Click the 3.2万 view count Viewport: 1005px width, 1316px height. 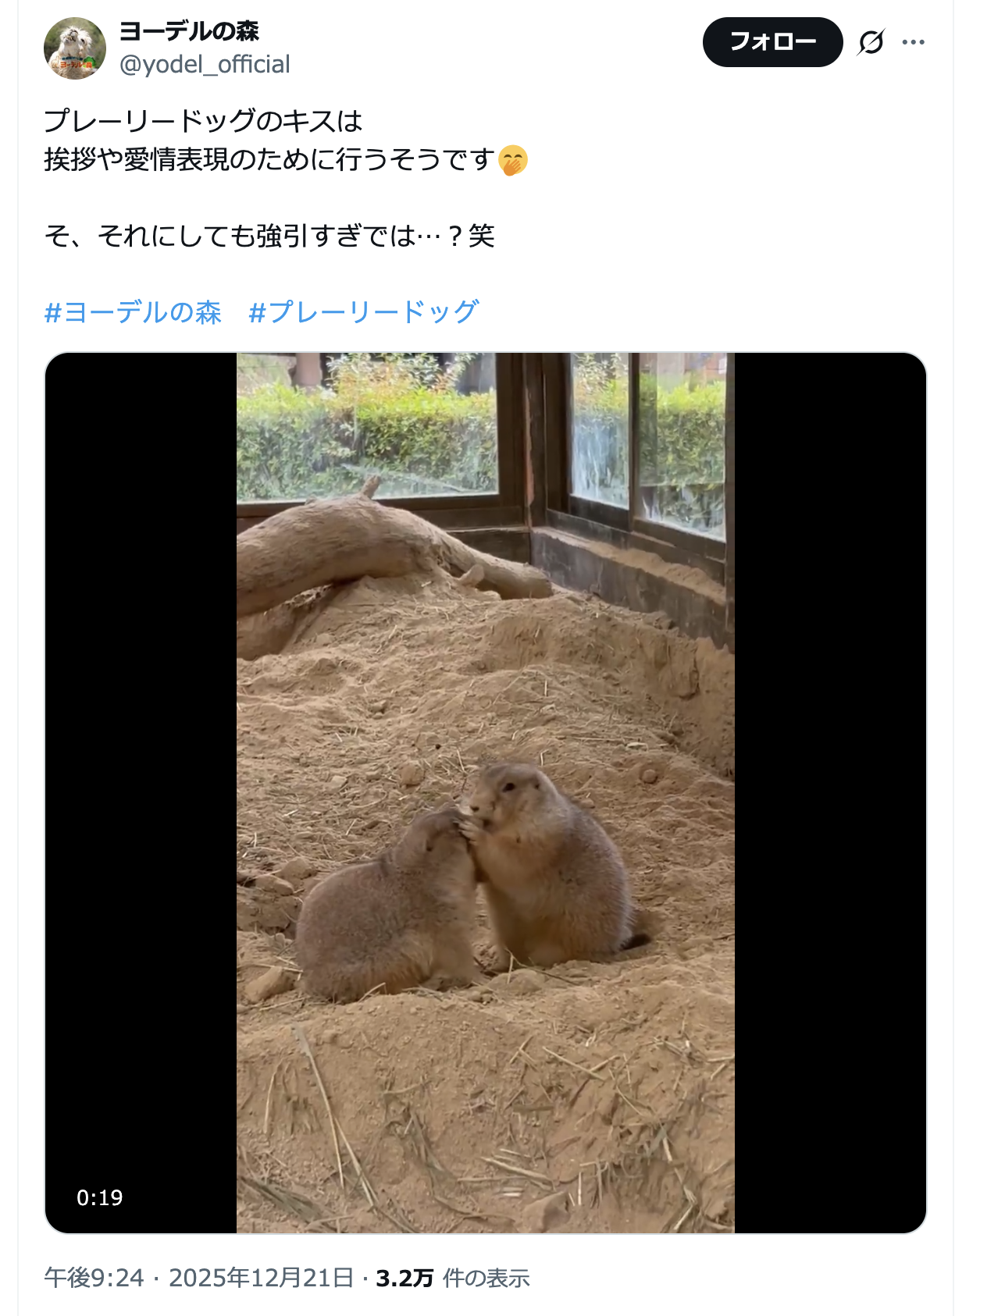coord(404,1278)
